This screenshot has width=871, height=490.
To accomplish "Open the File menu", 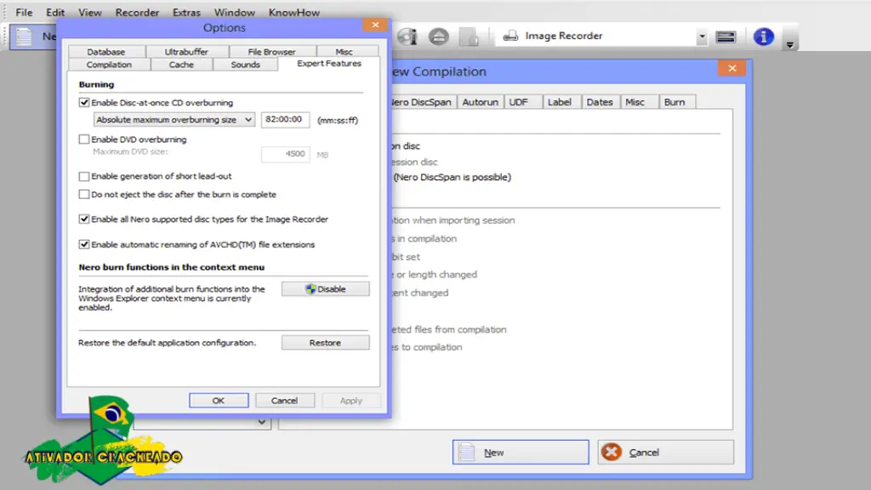I will pos(24,12).
